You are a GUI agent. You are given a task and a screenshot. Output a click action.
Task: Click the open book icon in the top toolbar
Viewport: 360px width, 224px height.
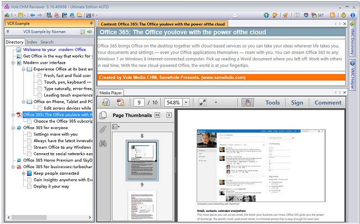coord(297,15)
